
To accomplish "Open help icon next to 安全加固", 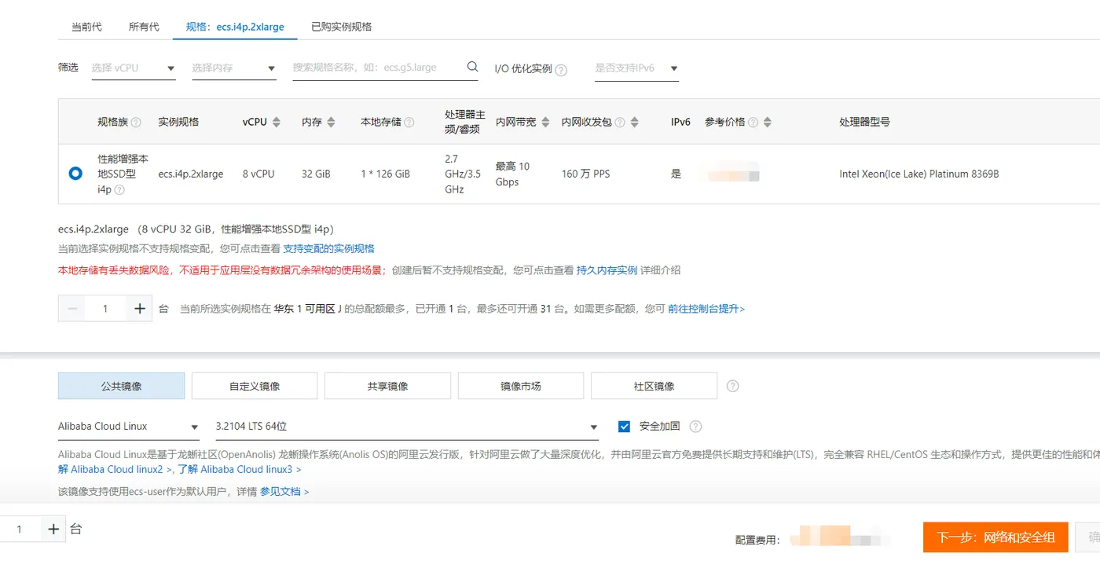I will (695, 427).
